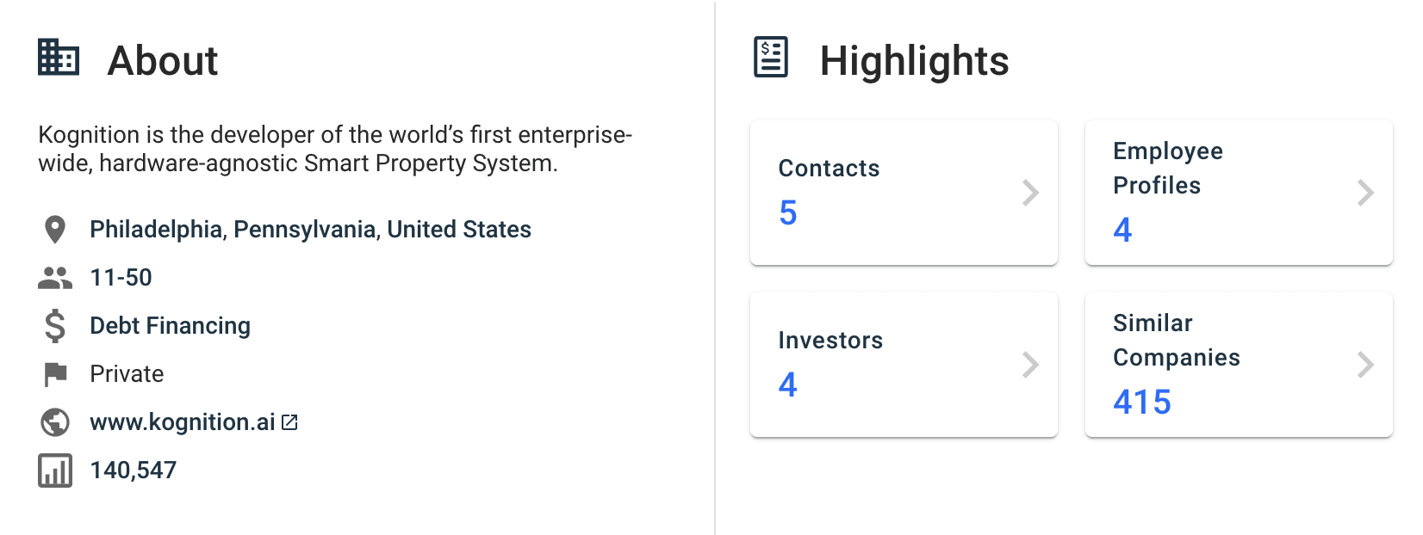Click the dollar sign icon near Debt Financing

[x=53, y=325]
